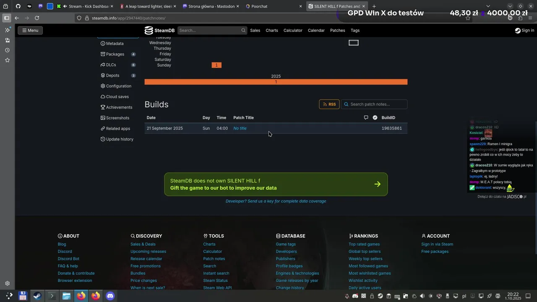Click the comments column header icon

tap(366, 117)
